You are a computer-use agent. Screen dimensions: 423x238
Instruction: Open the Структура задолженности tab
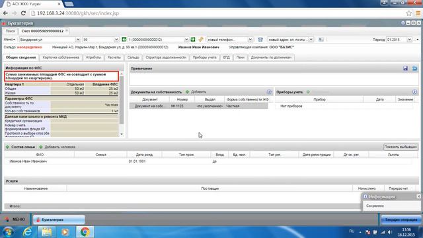tap(166, 58)
